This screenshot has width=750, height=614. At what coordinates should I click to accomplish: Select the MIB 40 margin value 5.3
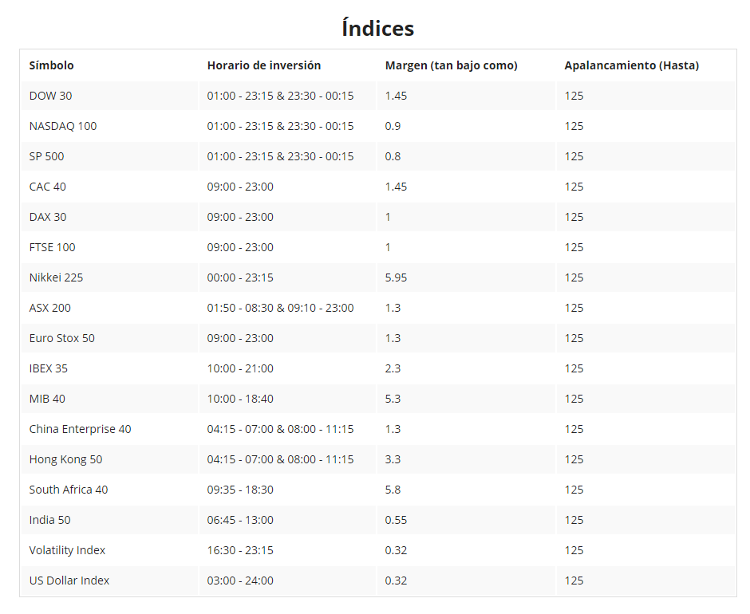point(393,399)
